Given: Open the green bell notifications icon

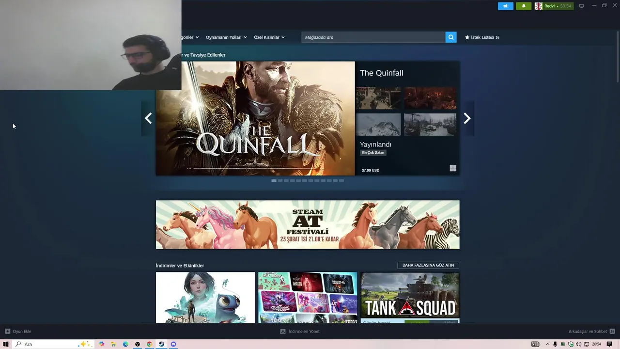Looking at the screenshot, I should [x=524, y=6].
